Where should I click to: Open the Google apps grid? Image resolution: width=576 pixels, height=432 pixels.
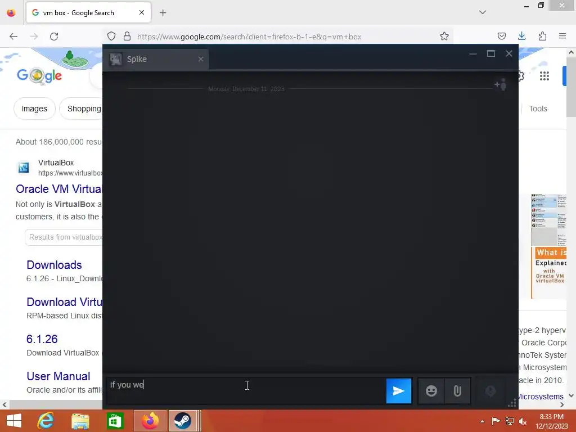544,76
